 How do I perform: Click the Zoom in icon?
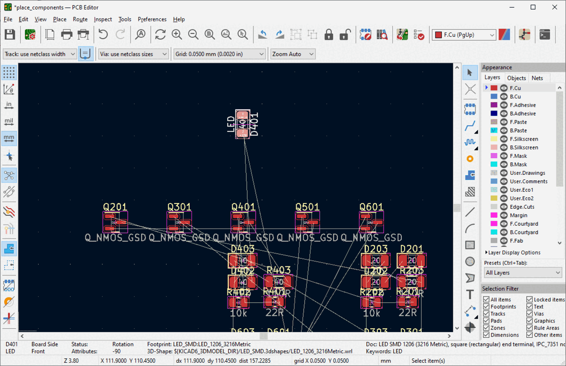177,34
